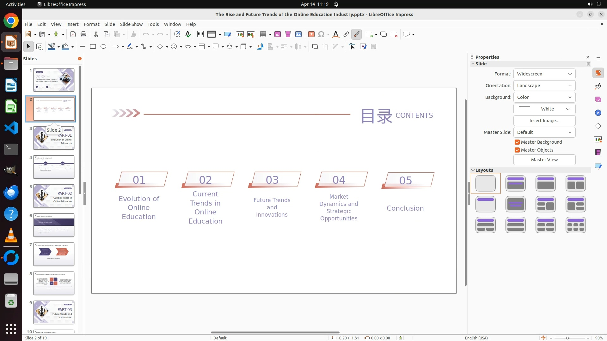Open the Slide Show menu

pyautogui.click(x=131, y=24)
